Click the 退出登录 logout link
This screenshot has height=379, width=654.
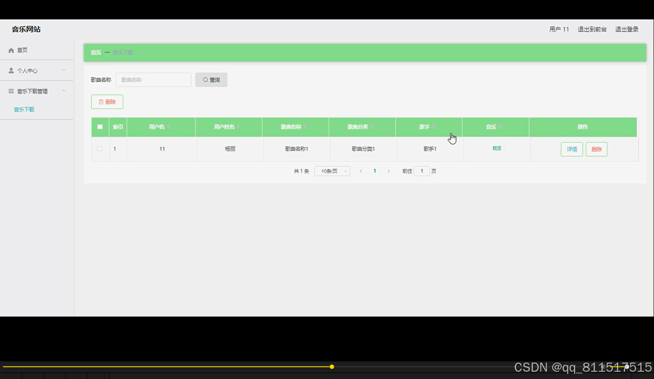coord(627,29)
